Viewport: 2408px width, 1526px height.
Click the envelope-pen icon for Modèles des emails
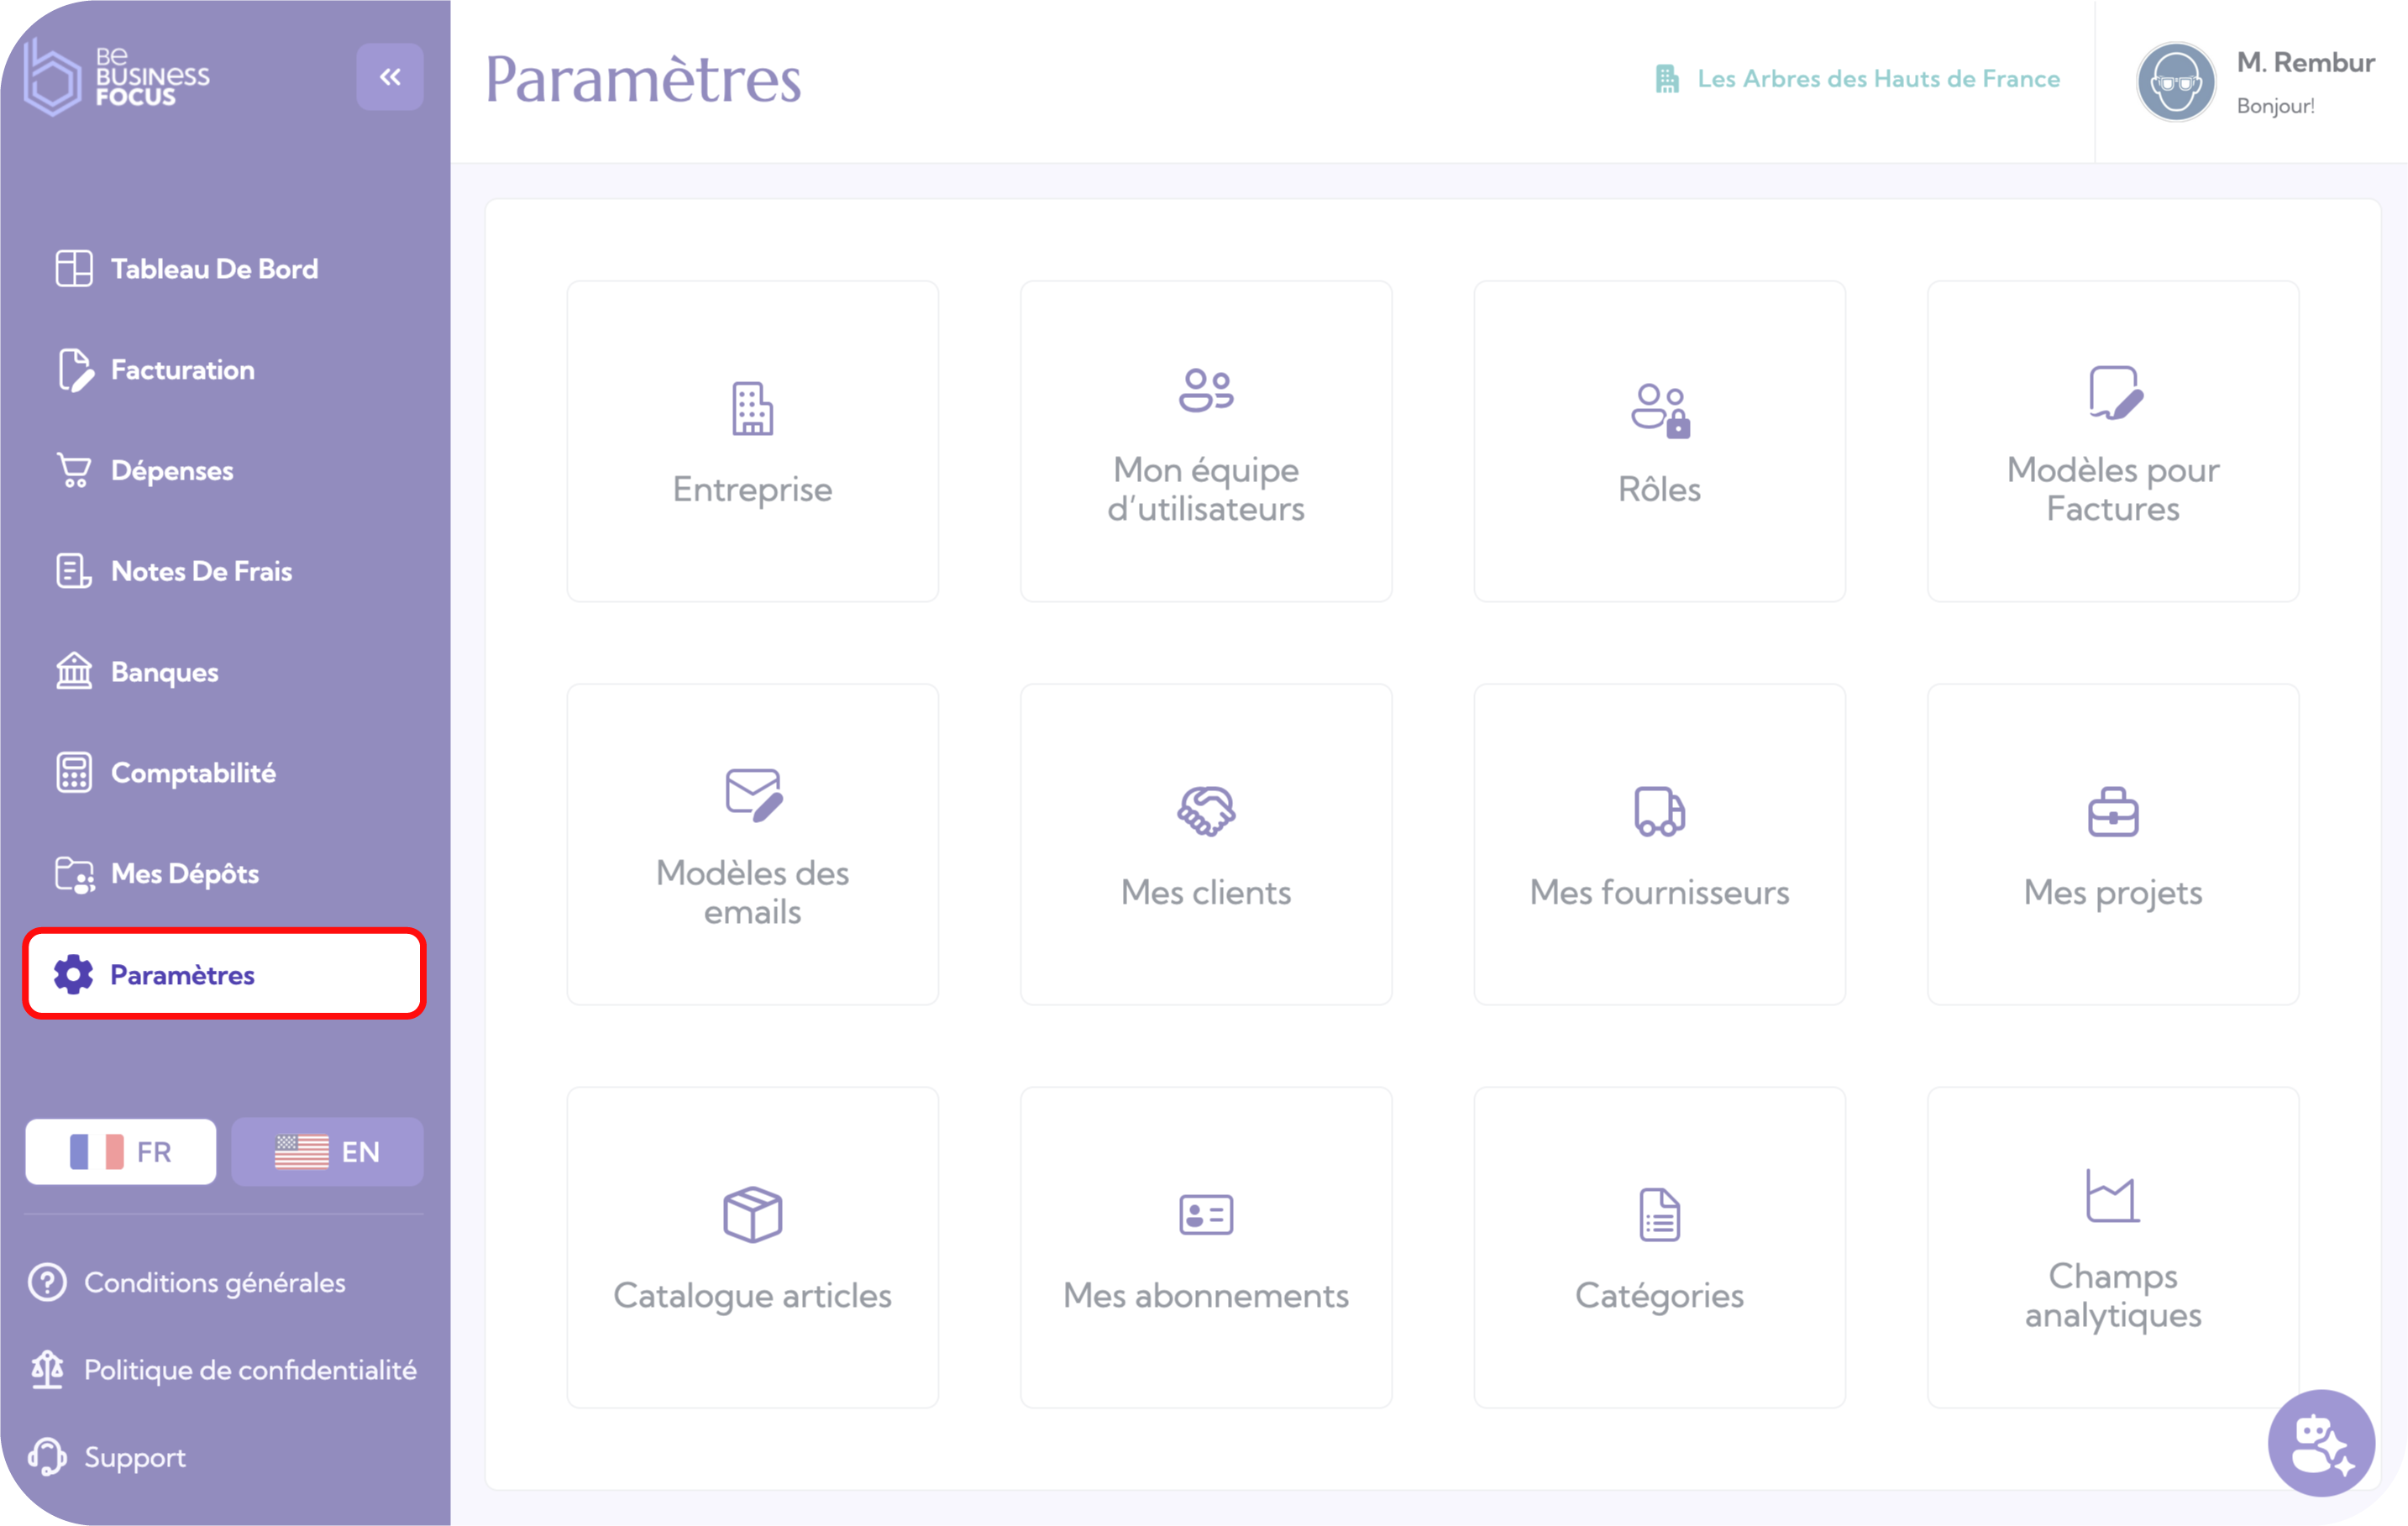point(754,795)
